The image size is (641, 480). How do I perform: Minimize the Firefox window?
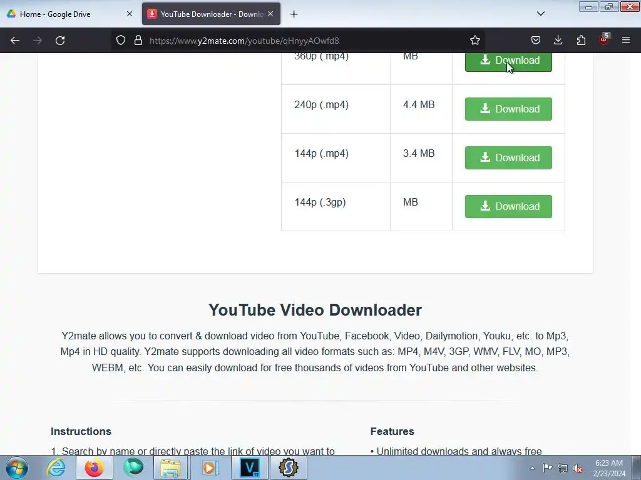pyautogui.click(x=588, y=7)
